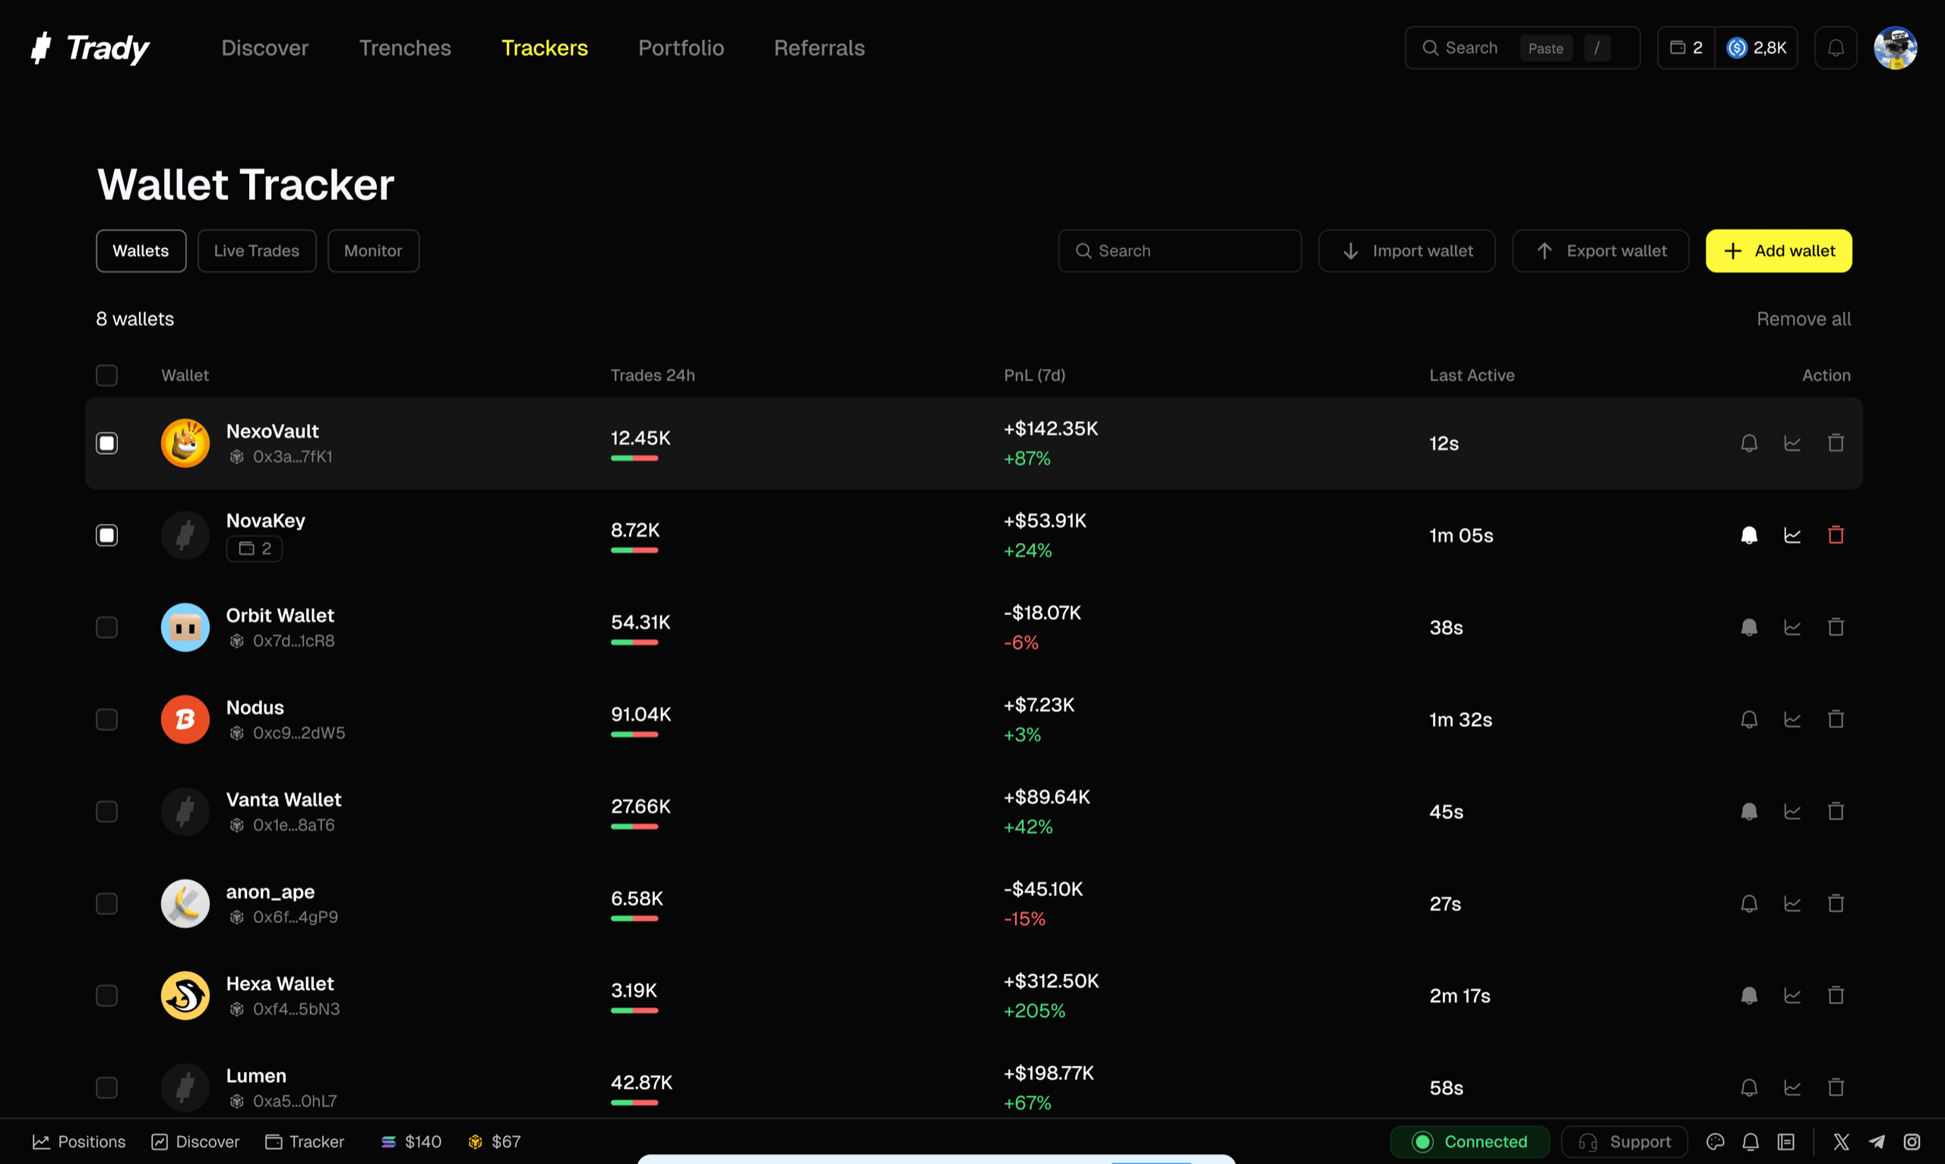The image size is (1945, 1164).
Task: View chart for Vanta Wallet
Action: [x=1792, y=811]
